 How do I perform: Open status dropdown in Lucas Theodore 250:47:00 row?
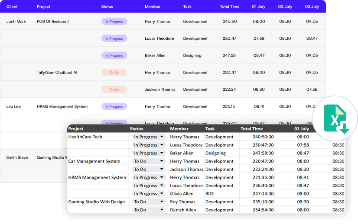[x=149, y=145]
